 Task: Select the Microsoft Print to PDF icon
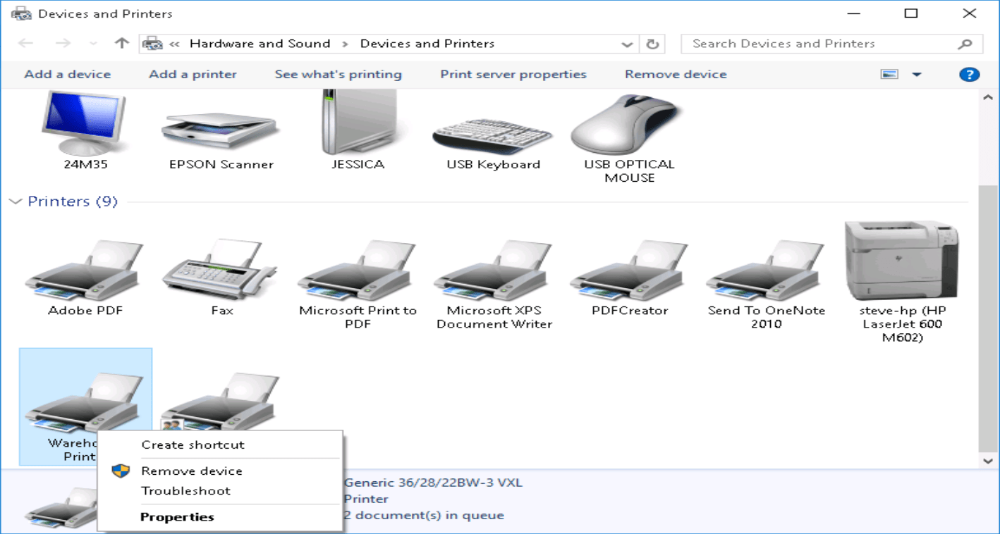point(358,270)
